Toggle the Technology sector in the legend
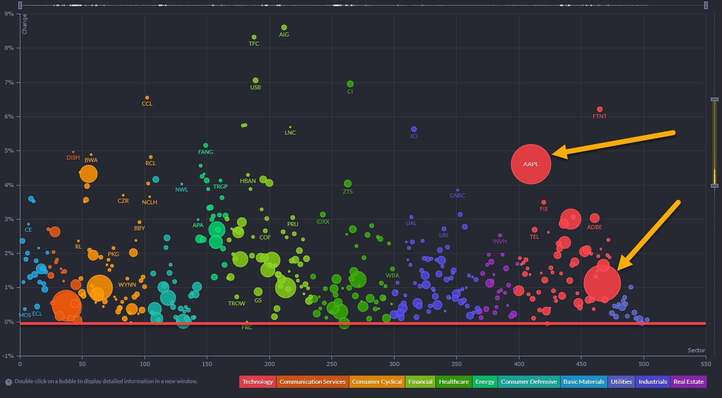 click(257, 382)
